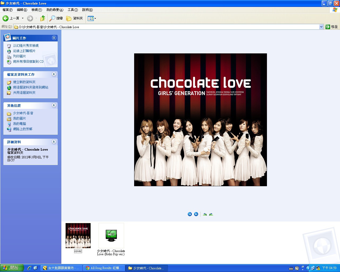The width and height of the screenshot is (340, 272).
Task: Expand hidden system tray icons
Action: (308, 268)
